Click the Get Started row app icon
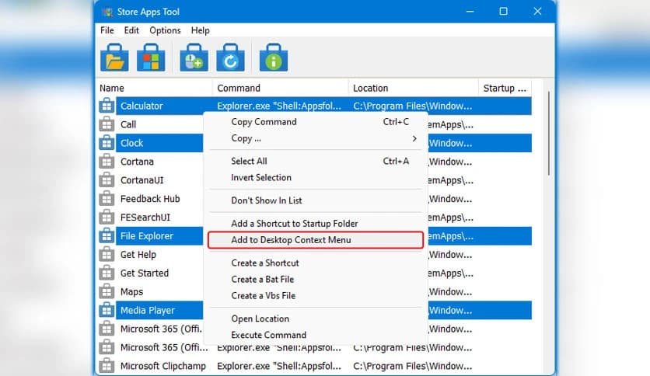This screenshot has width=650, height=376. coord(107,273)
